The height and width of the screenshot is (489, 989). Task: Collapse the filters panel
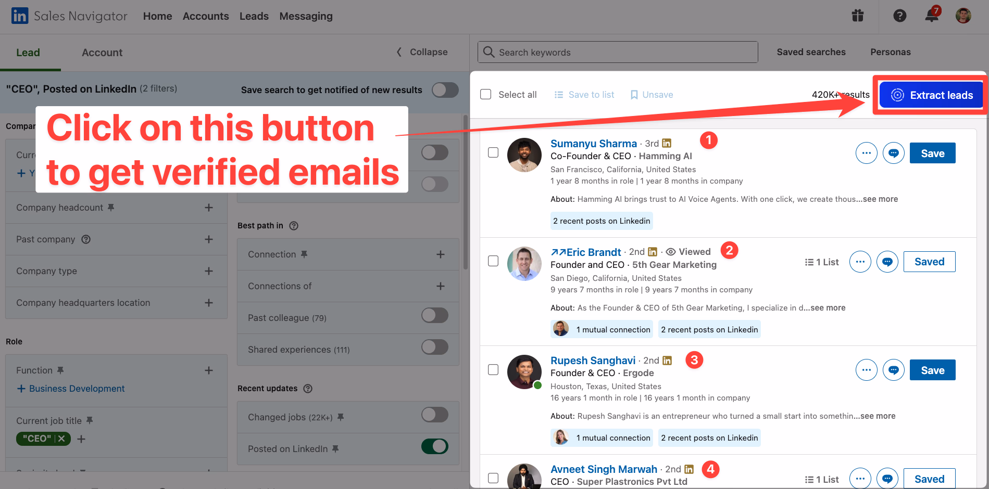tap(422, 52)
